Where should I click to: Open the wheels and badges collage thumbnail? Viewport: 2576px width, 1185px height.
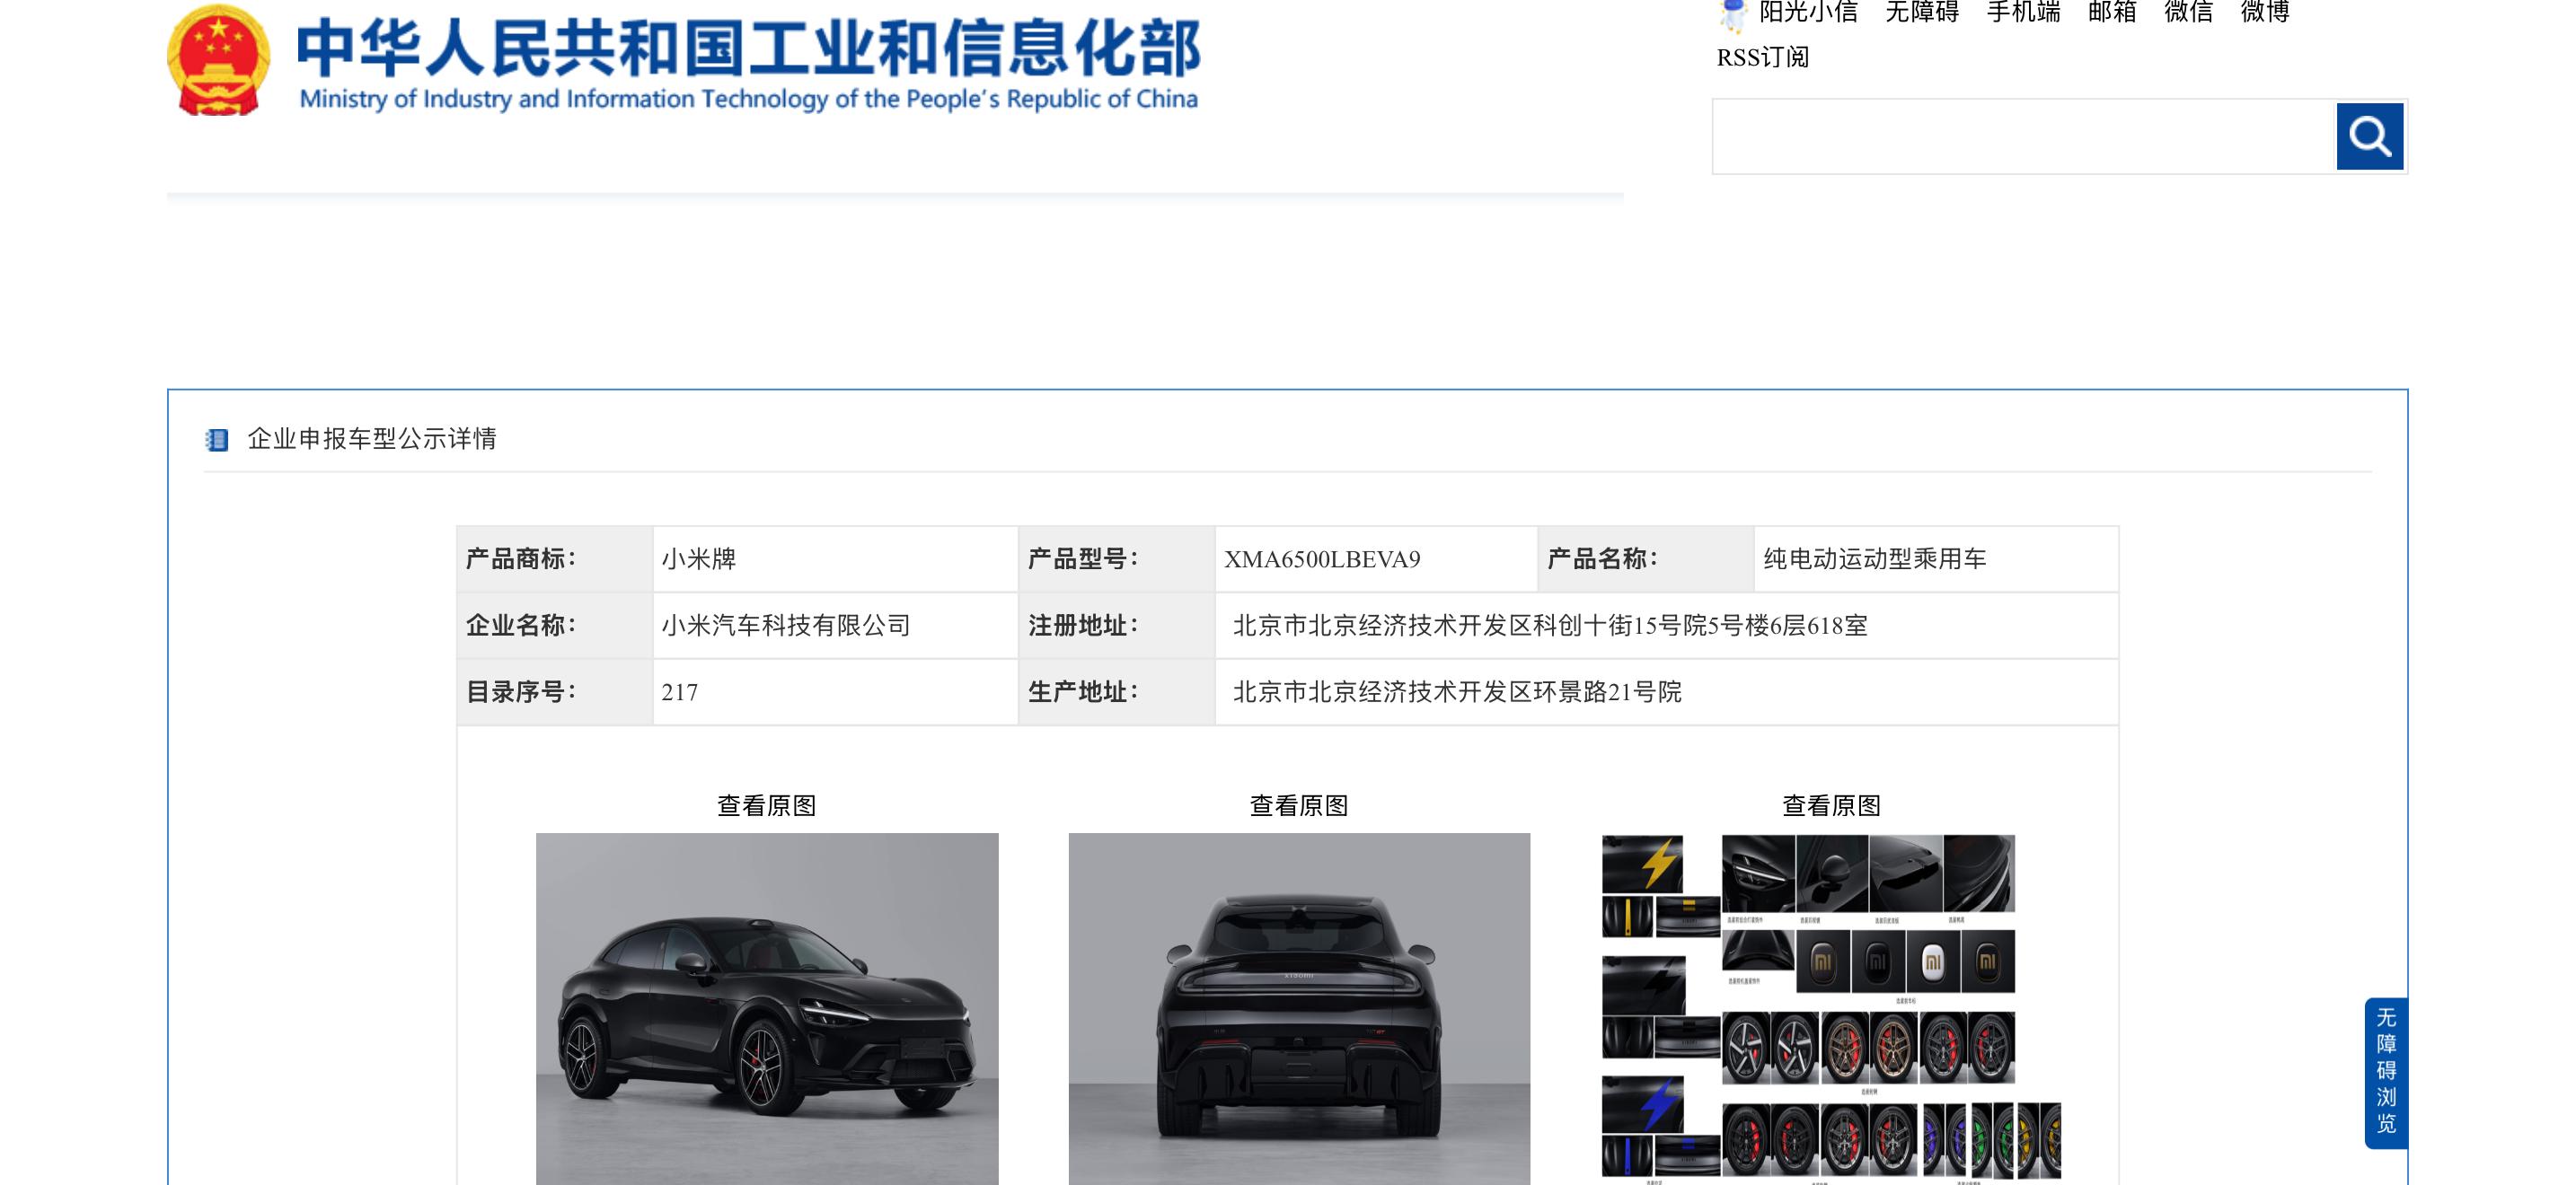point(1830,1009)
